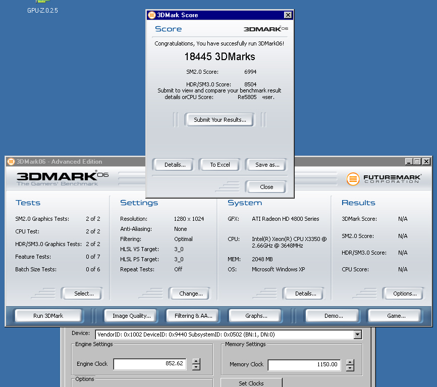Open Details... under System
This screenshot has width=437, height=387.
coord(304,294)
